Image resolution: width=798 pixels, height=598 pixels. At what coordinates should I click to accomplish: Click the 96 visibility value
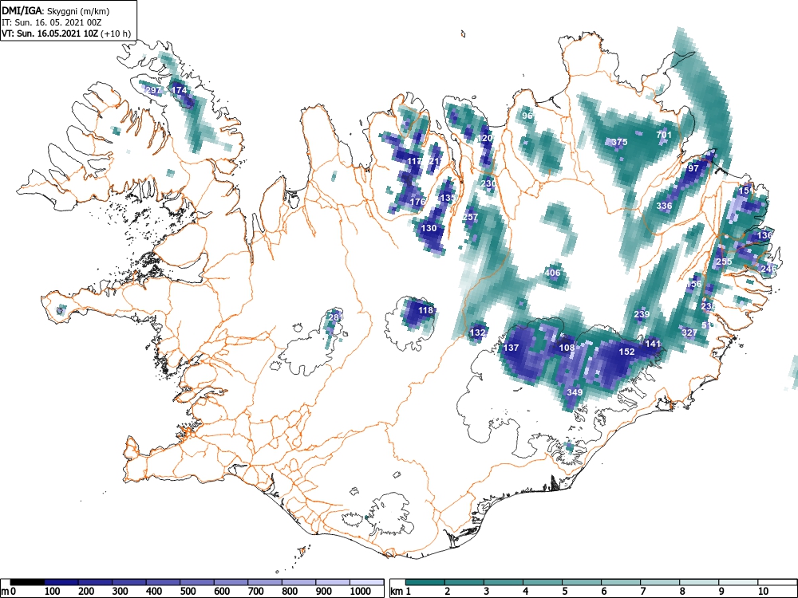pos(527,116)
